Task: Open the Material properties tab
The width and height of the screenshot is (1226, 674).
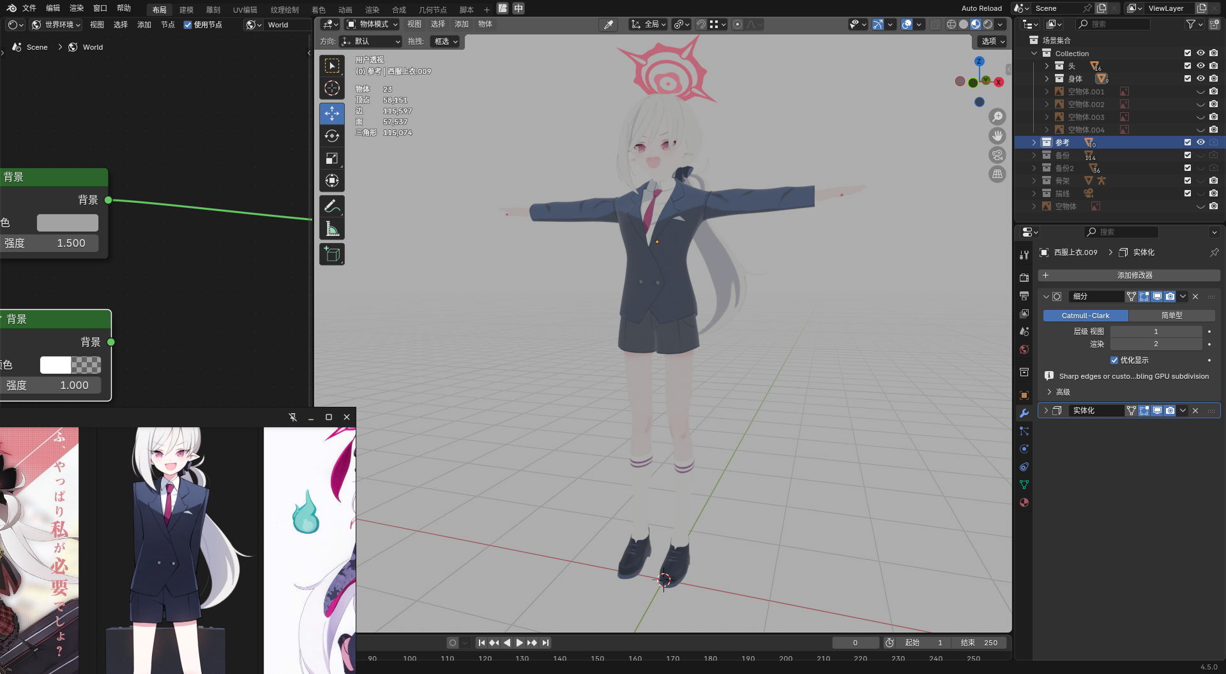Action: [x=1024, y=502]
